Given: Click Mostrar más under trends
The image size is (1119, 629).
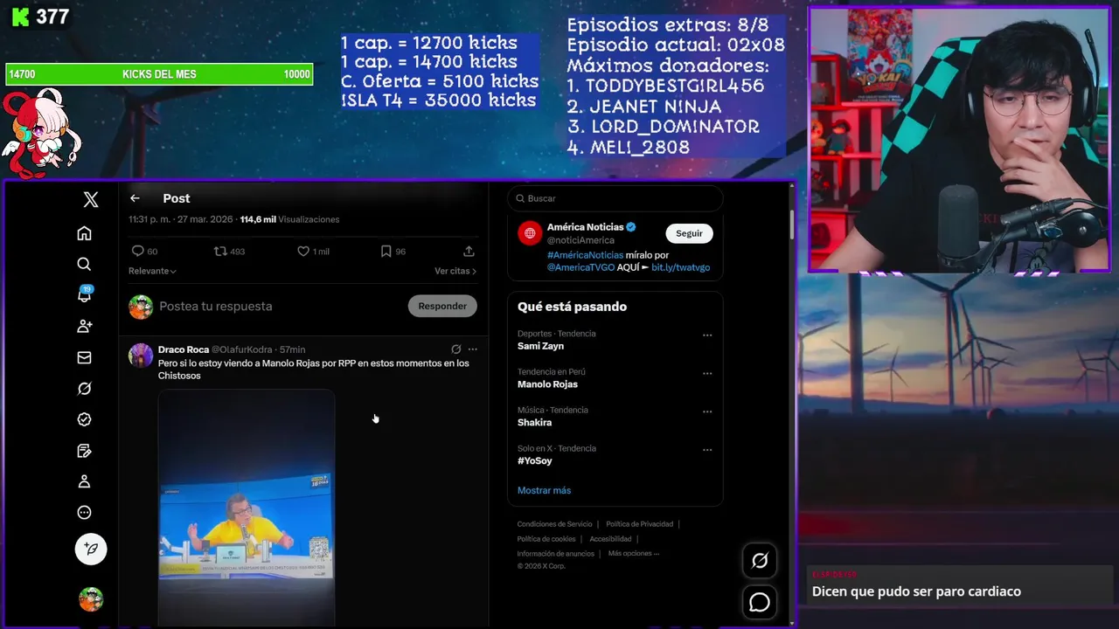Looking at the screenshot, I should [544, 490].
